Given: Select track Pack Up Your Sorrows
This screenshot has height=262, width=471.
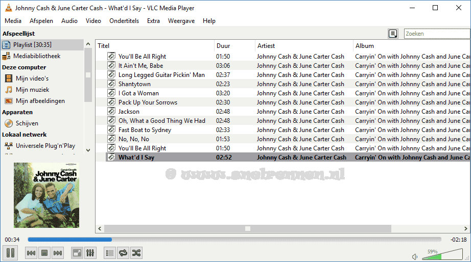Looking at the screenshot, I should (283, 102).
